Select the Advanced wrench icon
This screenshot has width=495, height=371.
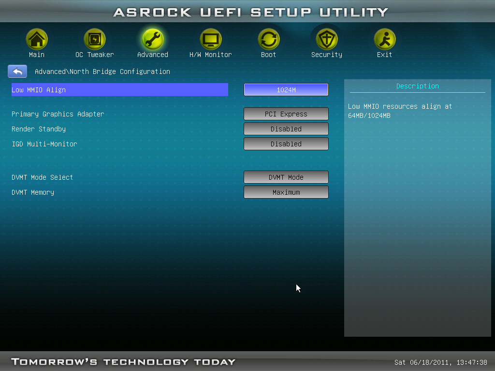(152, 39)
